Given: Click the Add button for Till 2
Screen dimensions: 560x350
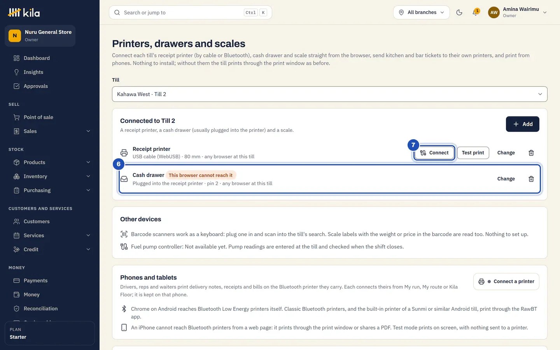Looking at the screenshot, I should click(523, 124).
